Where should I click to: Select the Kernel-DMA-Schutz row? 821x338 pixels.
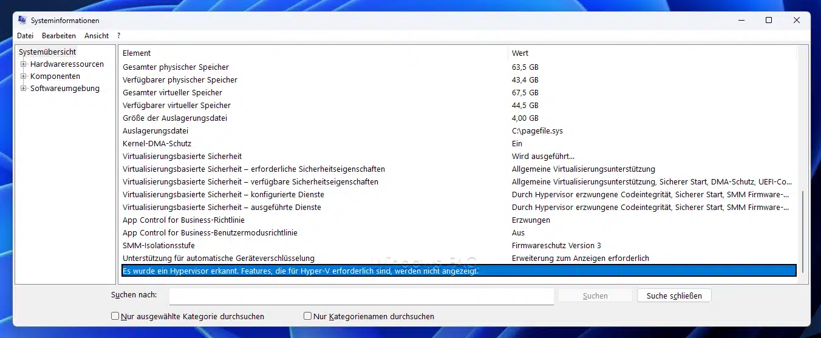(157, 144)
